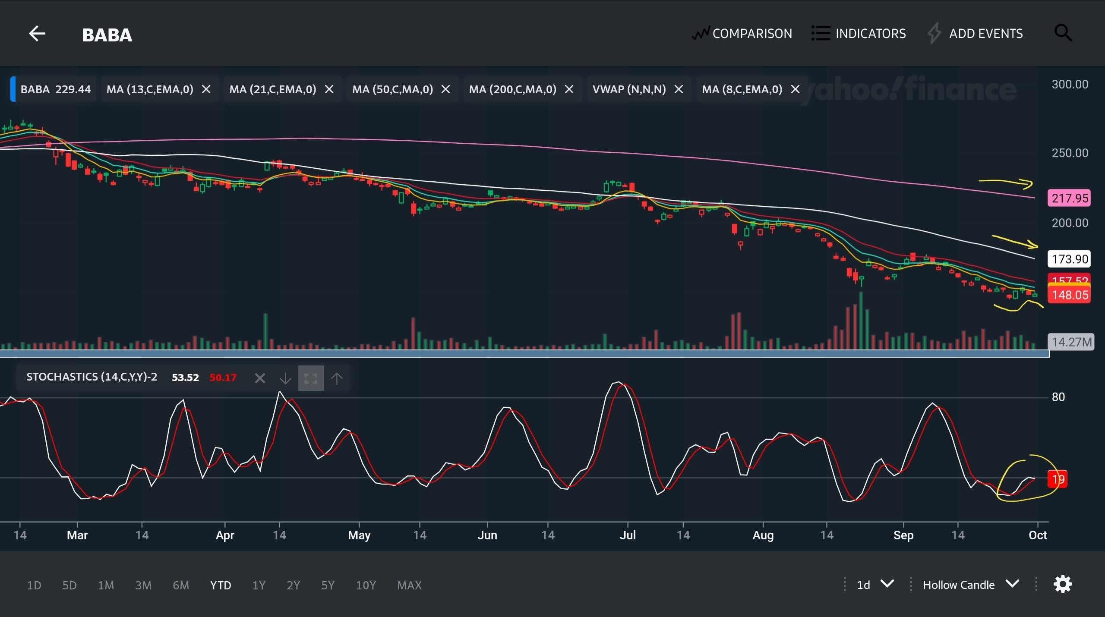Remove the MA 50 moving average
The width and height of the screenshot is (1105, 617).
(446, 89)
